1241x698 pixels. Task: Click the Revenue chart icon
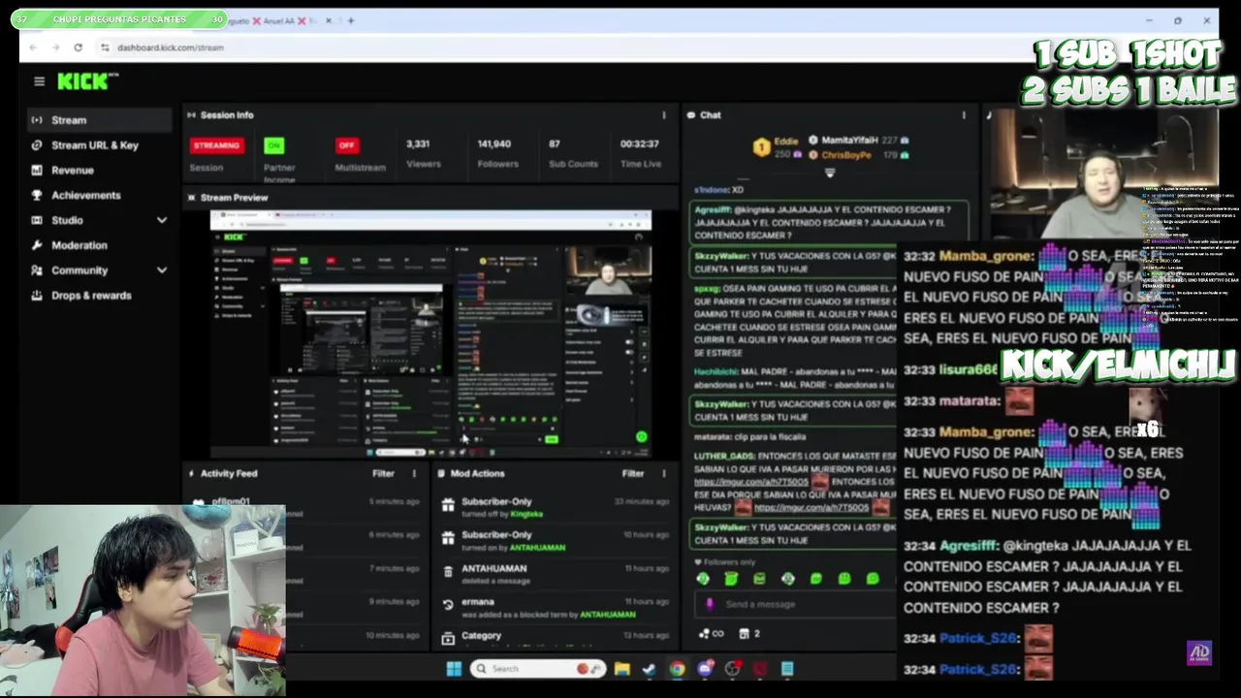pyautogui.click(x=37, y=170)
